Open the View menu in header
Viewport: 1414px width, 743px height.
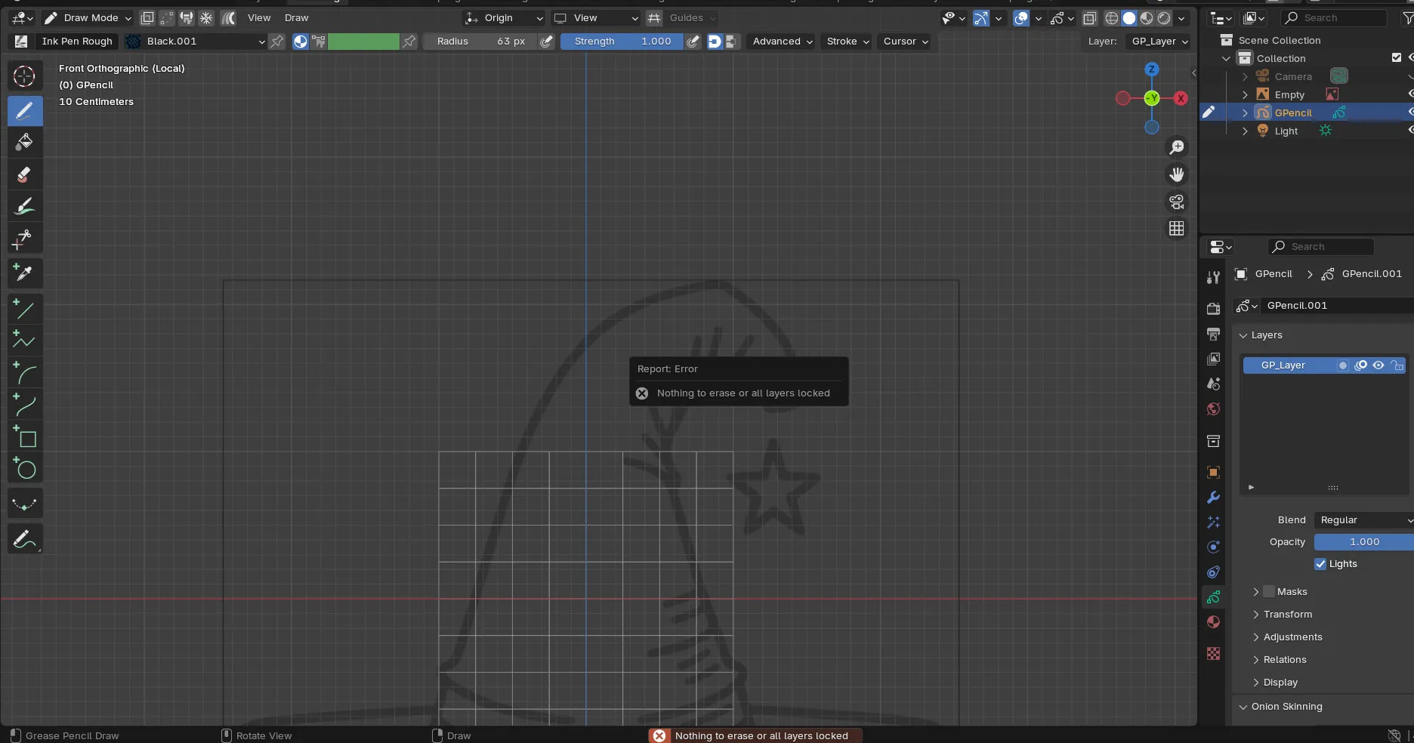tap(259, 18)
